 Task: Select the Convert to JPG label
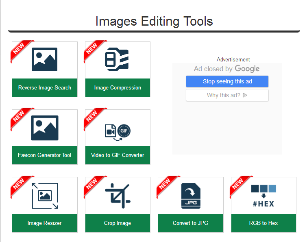tap(190, 223)
